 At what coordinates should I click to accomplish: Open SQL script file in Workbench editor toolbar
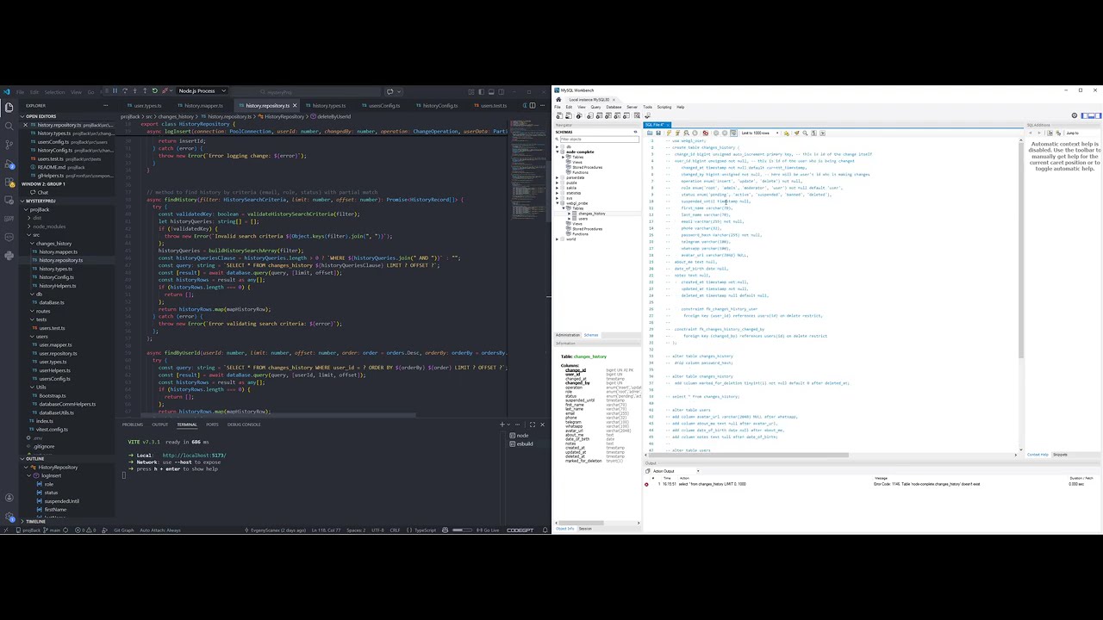(650, 133)
